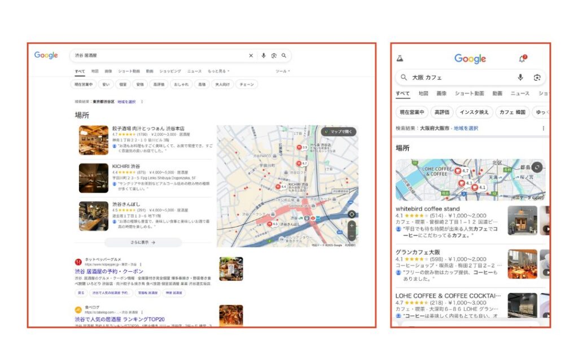Expand places list with さらに表示

tap(143, 242)
